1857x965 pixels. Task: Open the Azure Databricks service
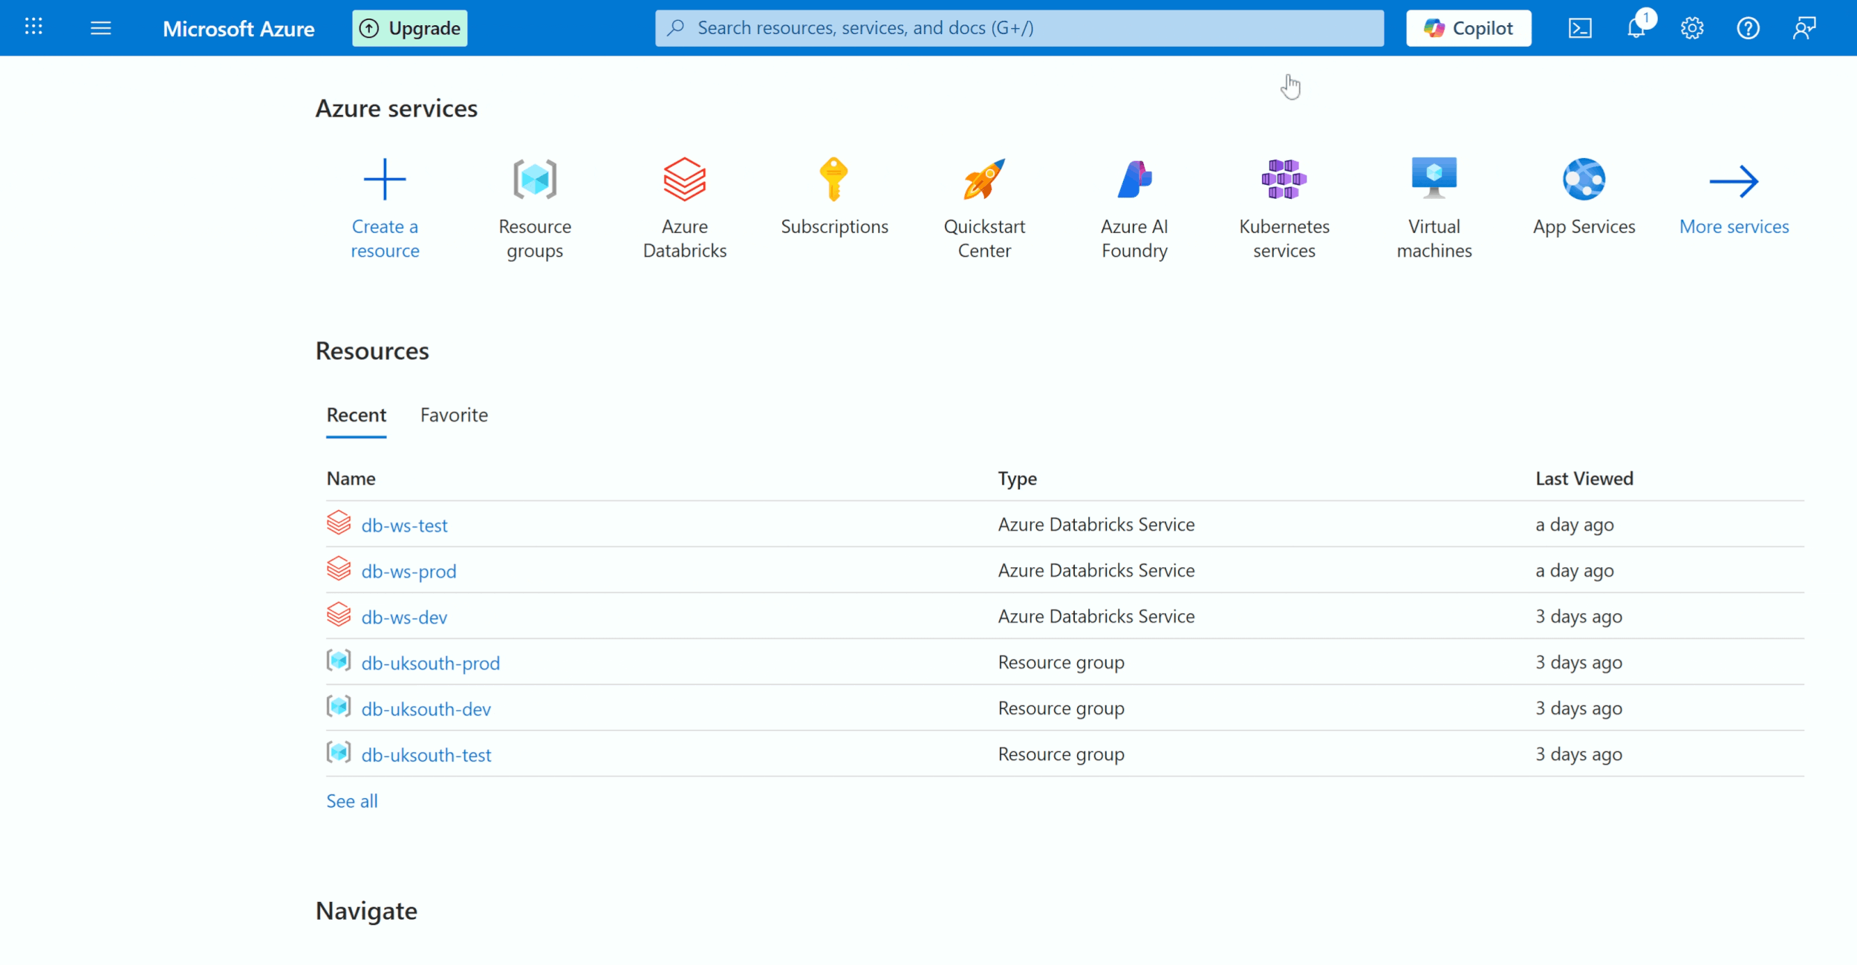684,179
